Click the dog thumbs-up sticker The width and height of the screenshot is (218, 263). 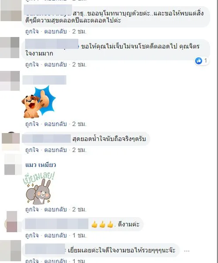click(39, 102)
